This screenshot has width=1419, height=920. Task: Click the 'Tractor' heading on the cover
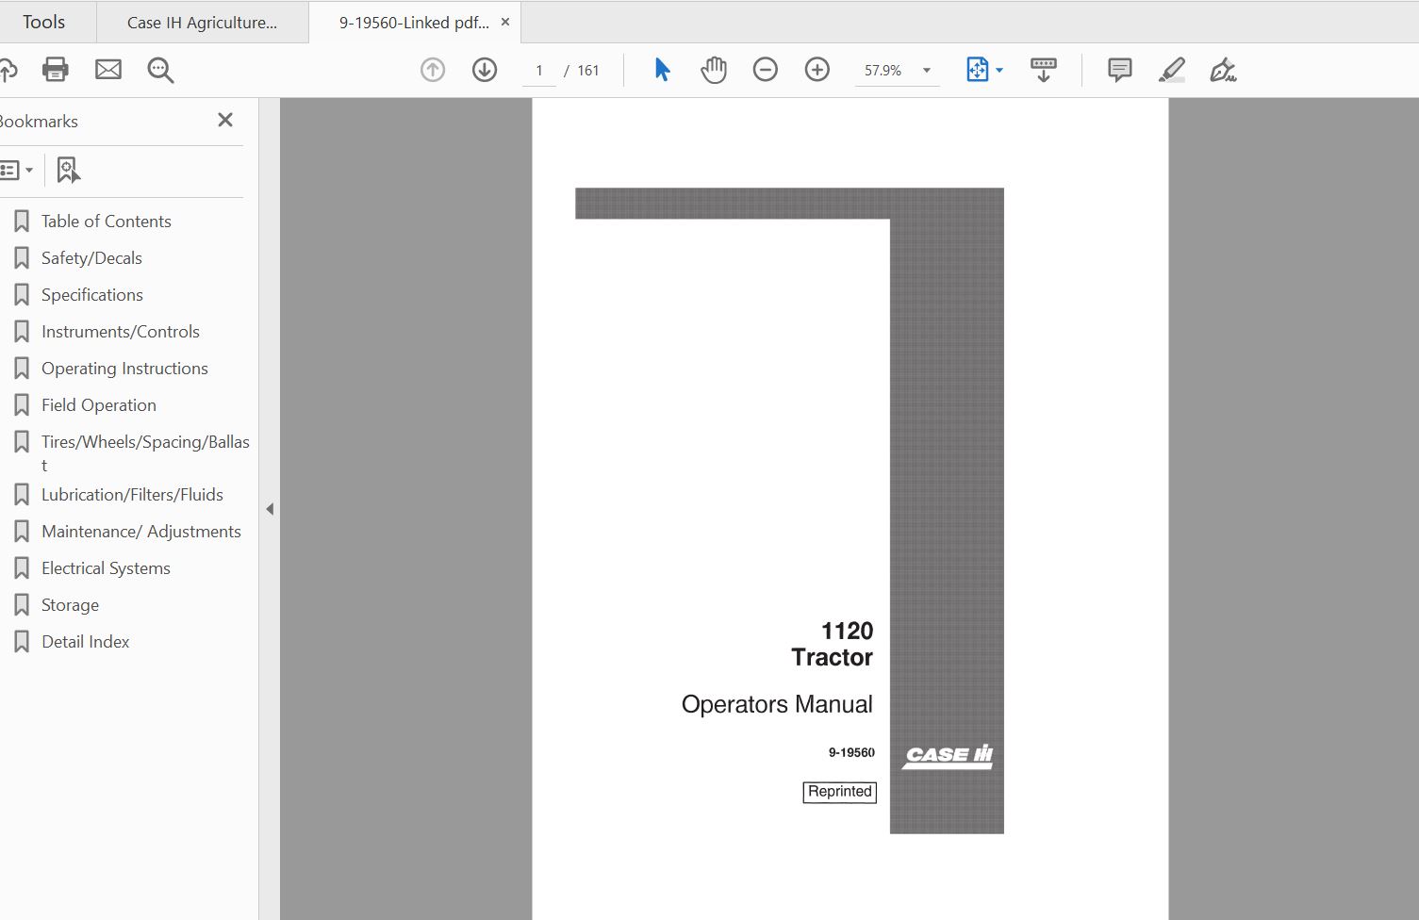point(833,657)
